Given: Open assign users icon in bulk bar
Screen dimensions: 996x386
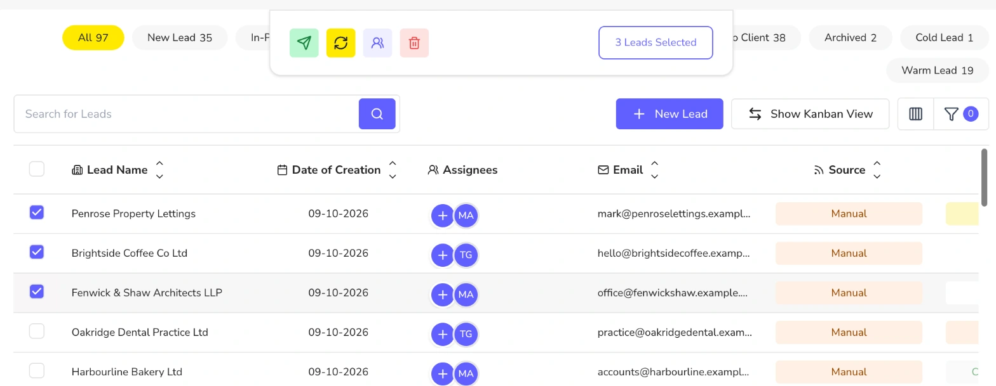Looking at the screenshot, I should coord(378,43).
